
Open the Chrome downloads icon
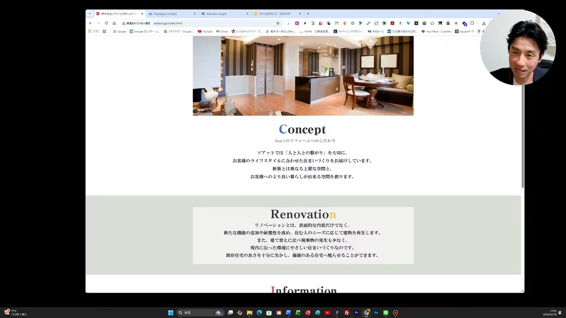click(484, 23)
